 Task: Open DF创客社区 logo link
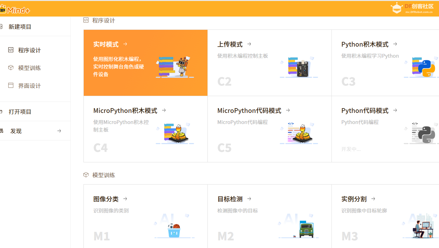click(412, 8)
